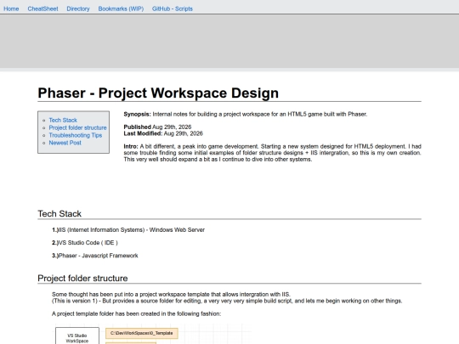Click the '(This is version 1)' sentence

[227, 301]
